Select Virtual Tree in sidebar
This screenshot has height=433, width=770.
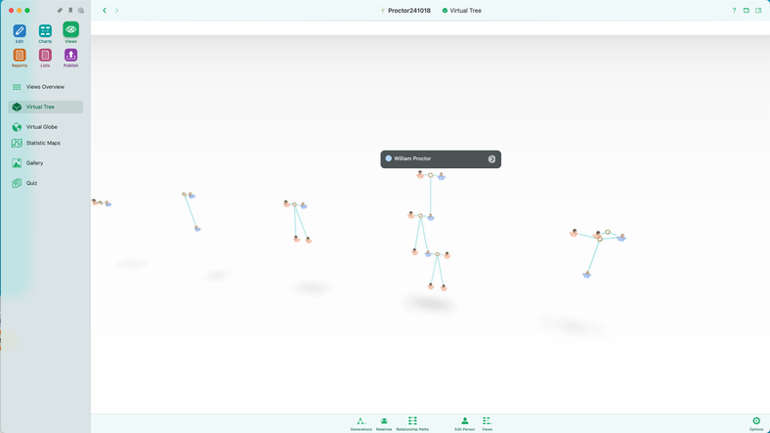pos(45,107)
